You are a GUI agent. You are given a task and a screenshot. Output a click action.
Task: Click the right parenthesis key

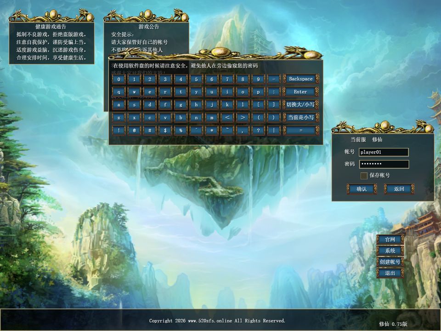(x=274, y=117)
